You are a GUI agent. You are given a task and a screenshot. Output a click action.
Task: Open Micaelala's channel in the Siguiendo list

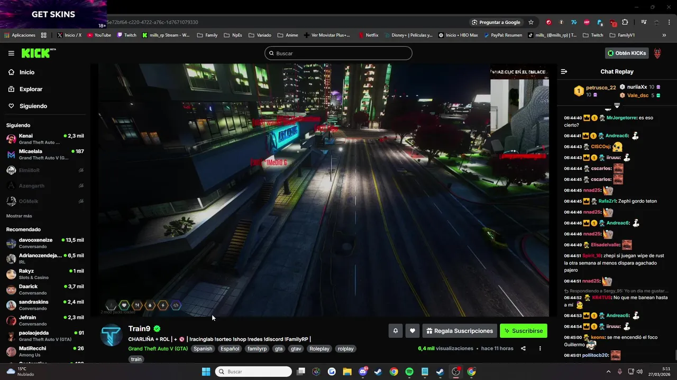(x=45, y=155)
